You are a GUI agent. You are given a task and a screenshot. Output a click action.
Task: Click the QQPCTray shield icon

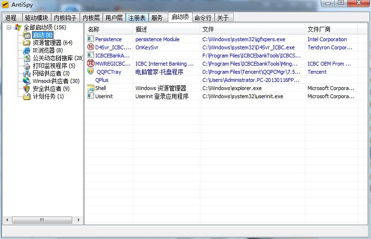tap(91, 72)
